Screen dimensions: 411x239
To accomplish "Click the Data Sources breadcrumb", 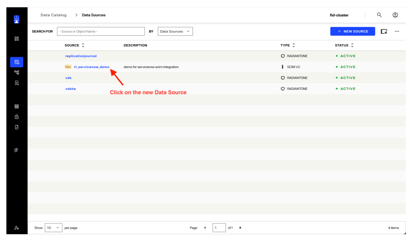I will coord(93,15).
